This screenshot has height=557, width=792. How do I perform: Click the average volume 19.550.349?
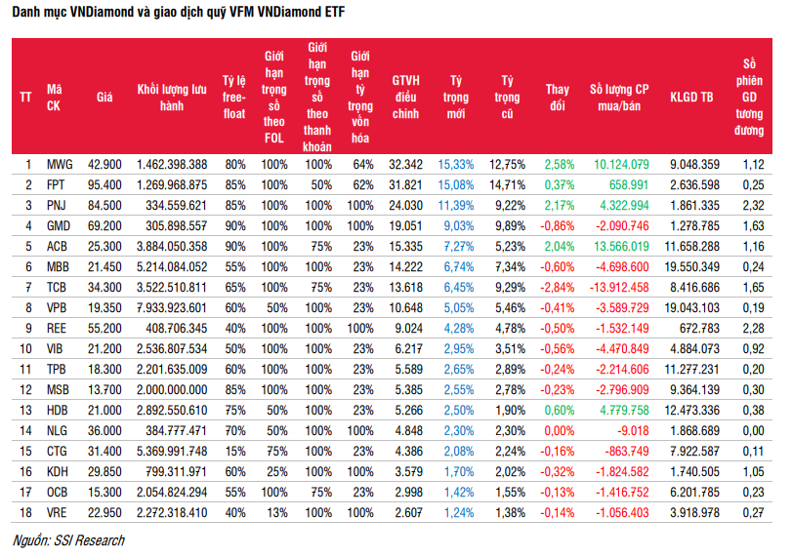click(x=692, y=267)
